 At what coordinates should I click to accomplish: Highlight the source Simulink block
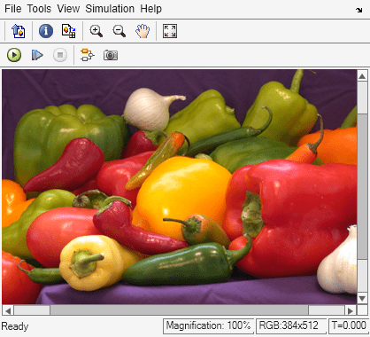click(x=88, y=55)
